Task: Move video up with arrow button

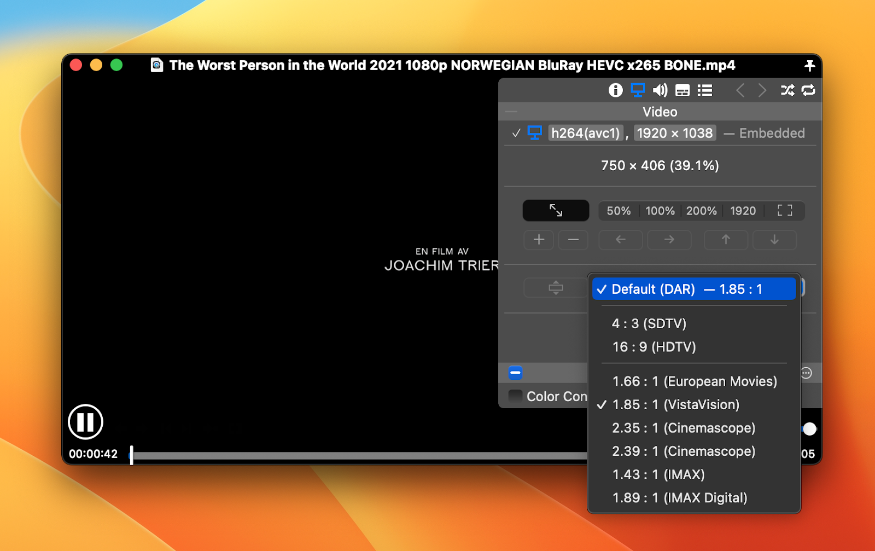Action: (x=726, y=240)
